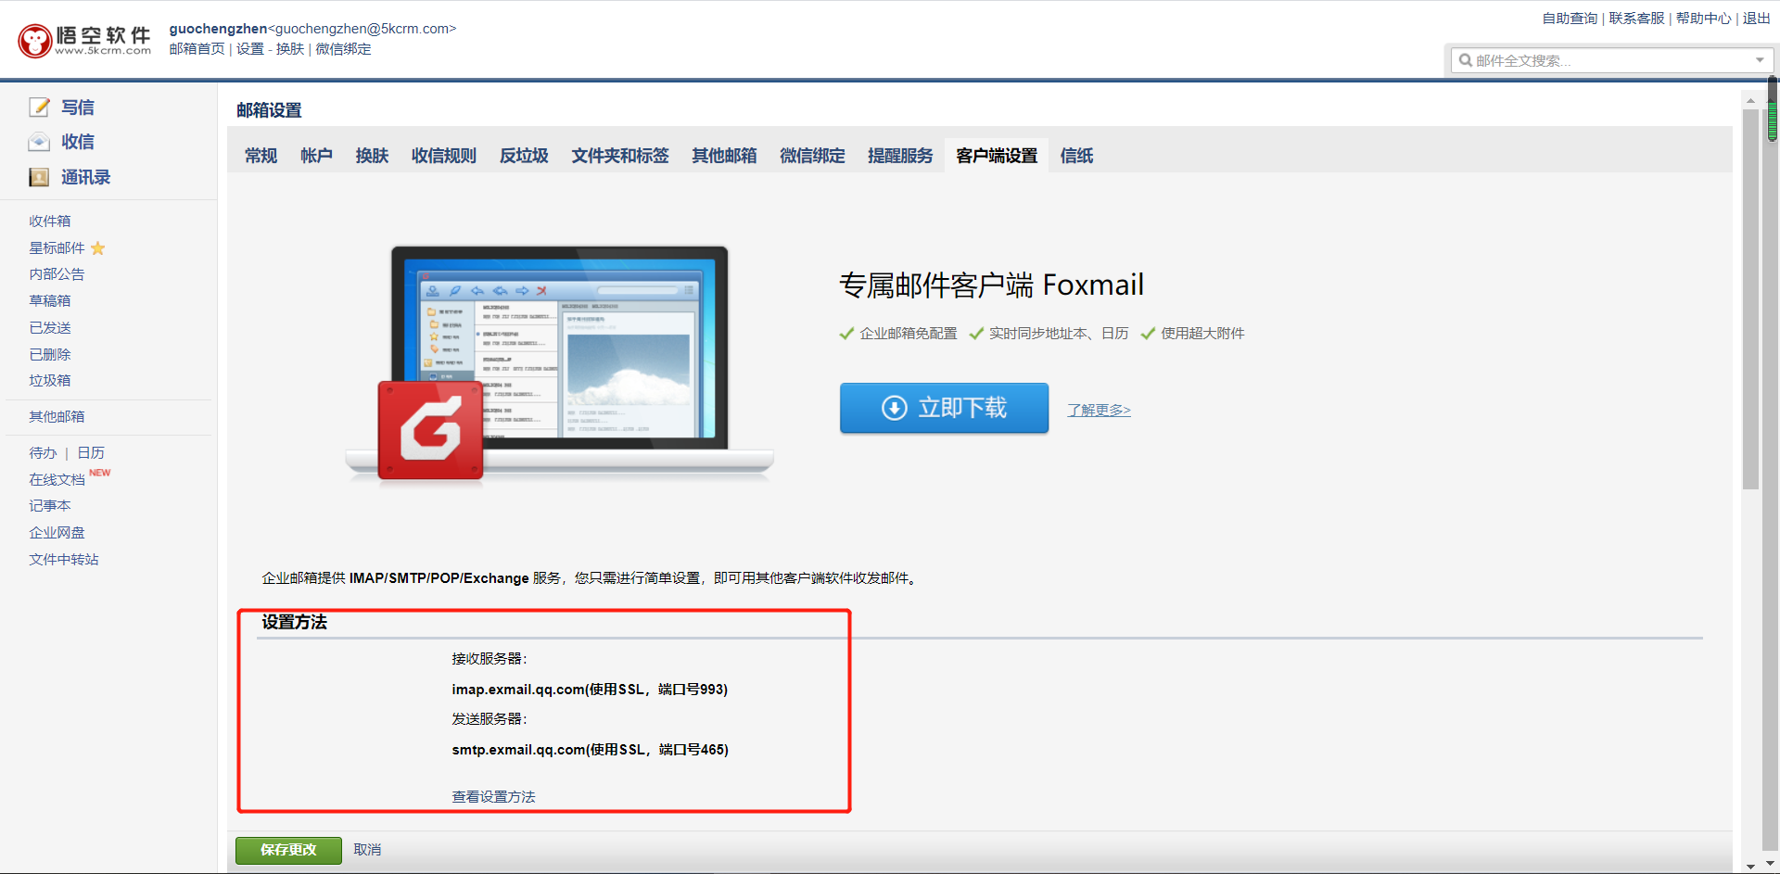Screen dimensions: 1780x874
Task: Open the 信纸 tab
Action: pos(1076,156)
